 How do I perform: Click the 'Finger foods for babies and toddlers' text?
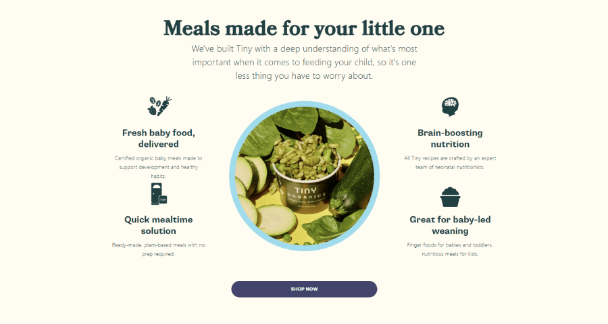pyautogui.click(x=450, y=249)
